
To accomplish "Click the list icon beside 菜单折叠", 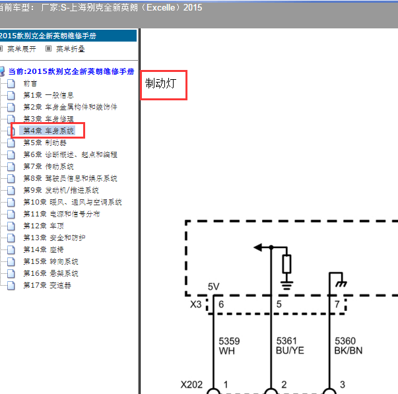I will (x=48, y=48).
